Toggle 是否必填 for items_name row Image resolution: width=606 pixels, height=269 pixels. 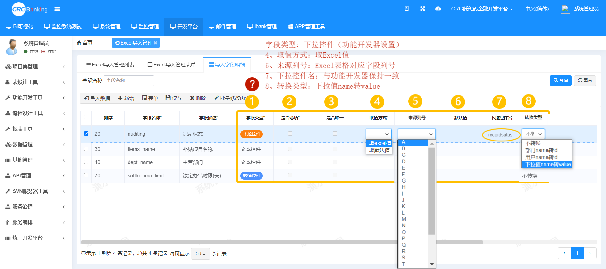pyautogui.click(x=290, y=149)
